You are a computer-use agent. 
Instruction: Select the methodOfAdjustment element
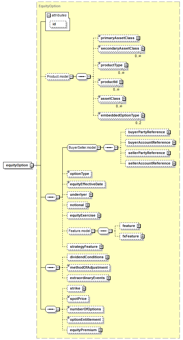[89, 268]
